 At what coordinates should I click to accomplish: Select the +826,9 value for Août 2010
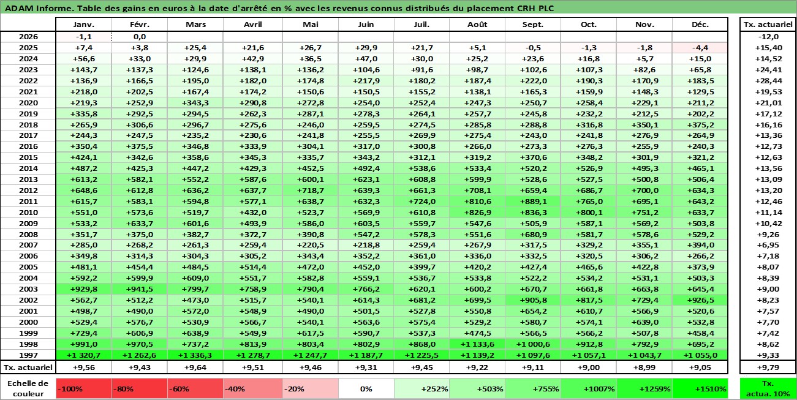pos(477,212)
